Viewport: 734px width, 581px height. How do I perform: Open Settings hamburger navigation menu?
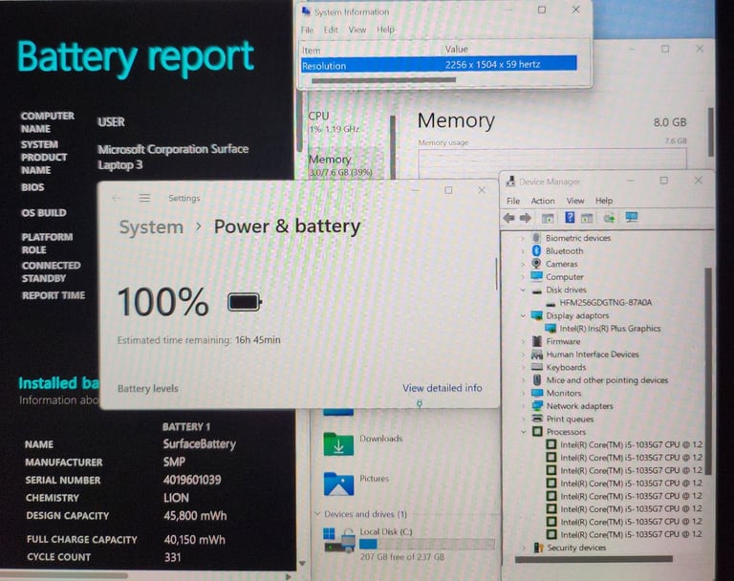[x=144, y=198]
